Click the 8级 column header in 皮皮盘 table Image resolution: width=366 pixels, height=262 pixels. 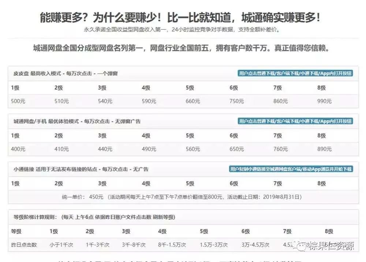322,87
